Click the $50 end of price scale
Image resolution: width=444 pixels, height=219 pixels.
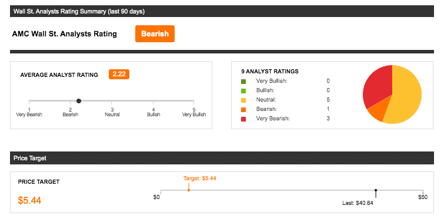tap(423, 197)
